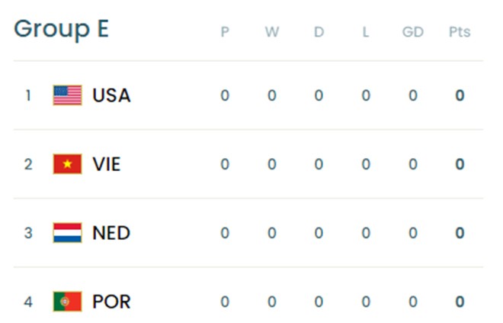Click the Vietnam flag icon
Screen dimensions: 503x323
67,164
